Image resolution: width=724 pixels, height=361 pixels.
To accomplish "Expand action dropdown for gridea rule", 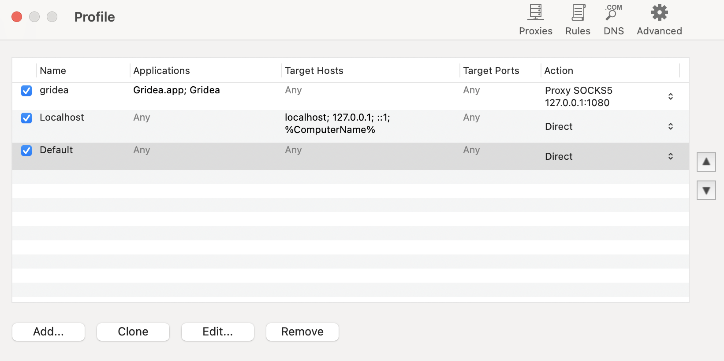I will [x=670, y=96].
